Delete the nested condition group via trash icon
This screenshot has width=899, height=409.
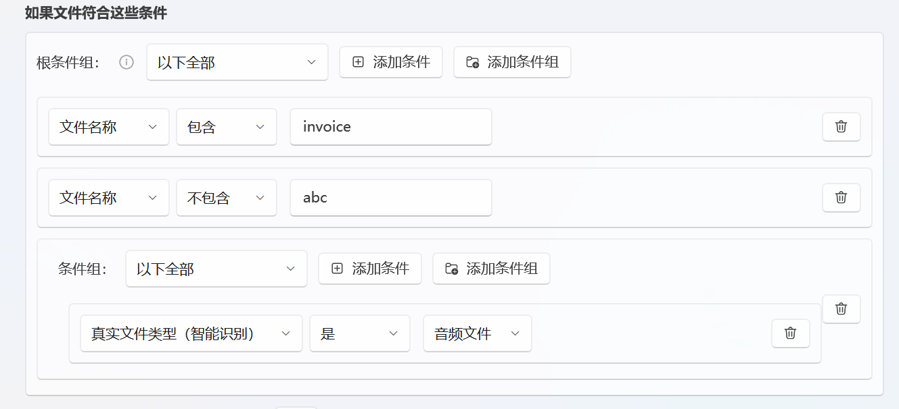point(841,309)
